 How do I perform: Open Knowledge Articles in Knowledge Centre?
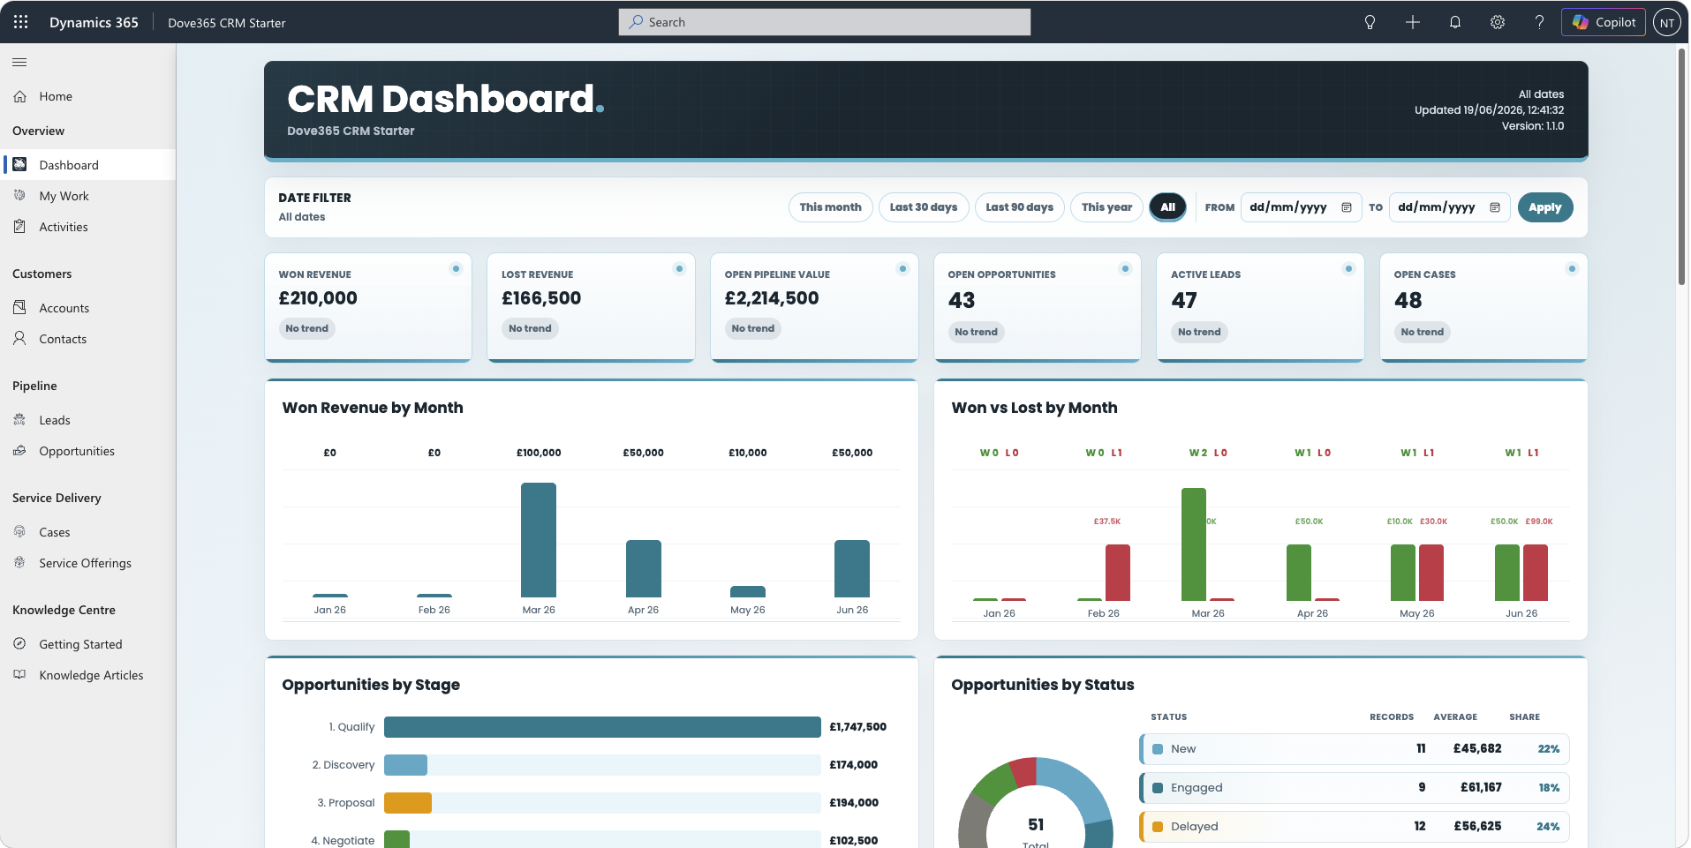88,675
